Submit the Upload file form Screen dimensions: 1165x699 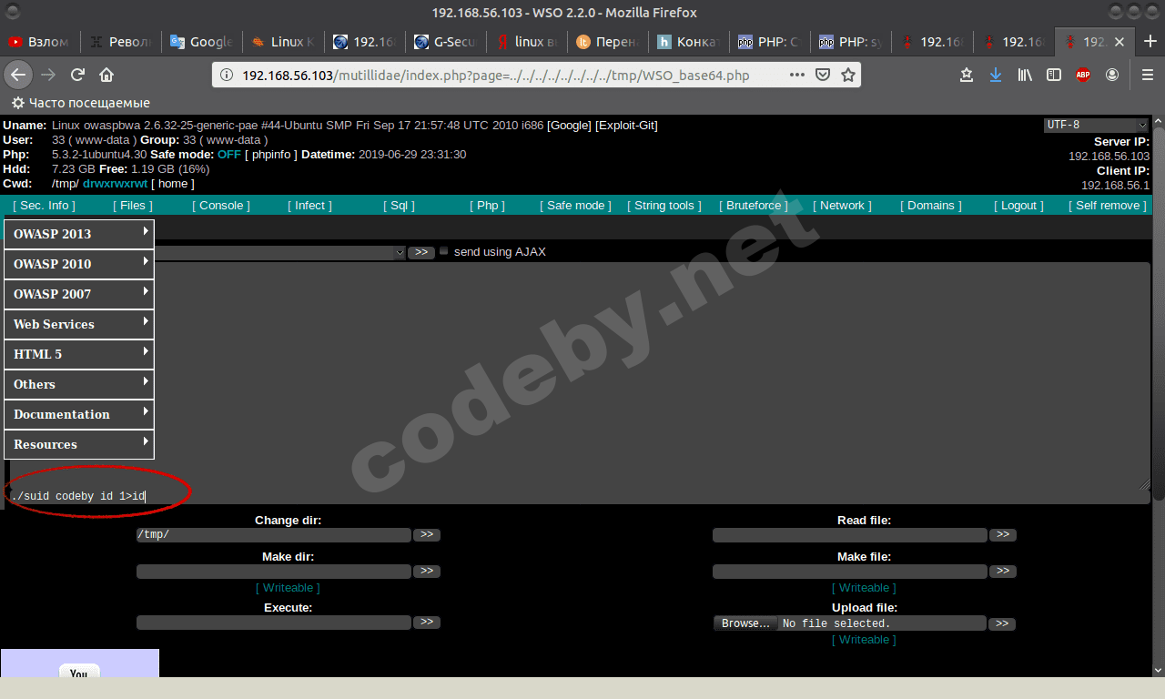[1001, 623]
